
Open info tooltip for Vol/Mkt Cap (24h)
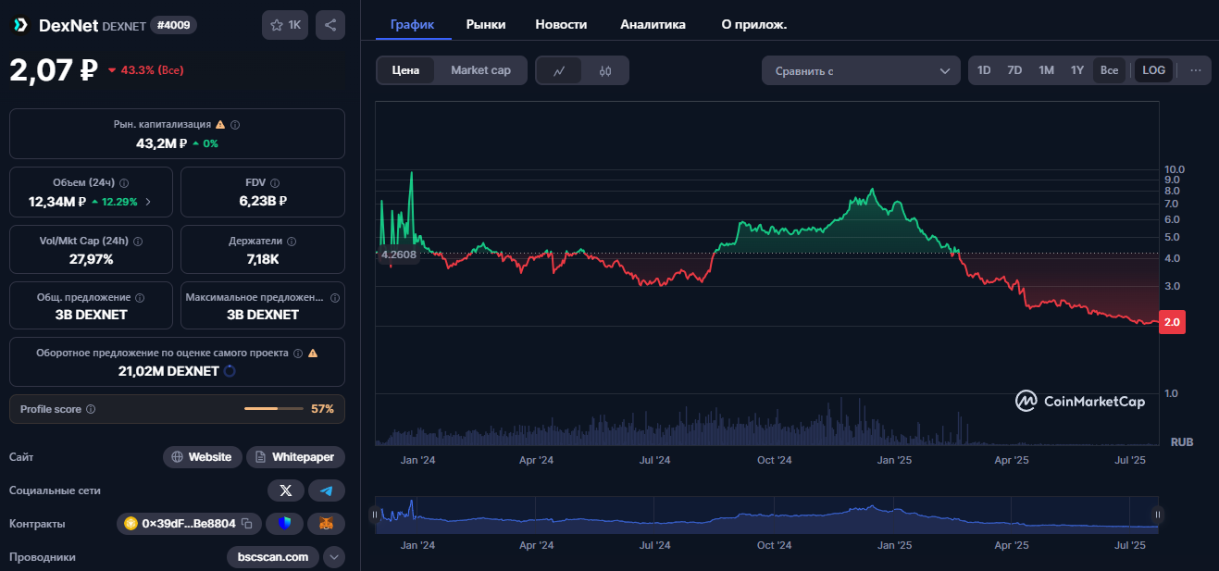138,241
